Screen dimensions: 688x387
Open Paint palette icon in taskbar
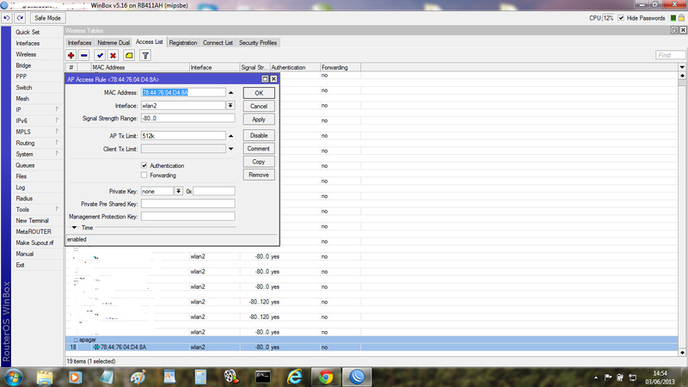coord(138,377)
